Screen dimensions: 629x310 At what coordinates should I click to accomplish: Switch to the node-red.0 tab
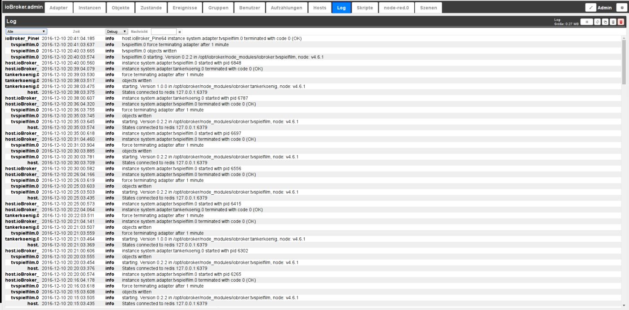[x=396, y=8]
